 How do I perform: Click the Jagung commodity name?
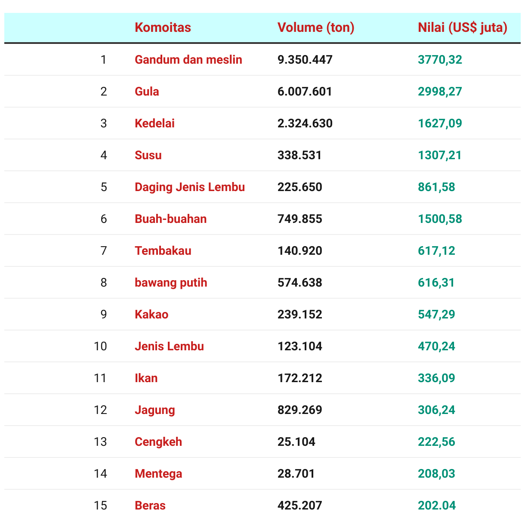(155, 410)
